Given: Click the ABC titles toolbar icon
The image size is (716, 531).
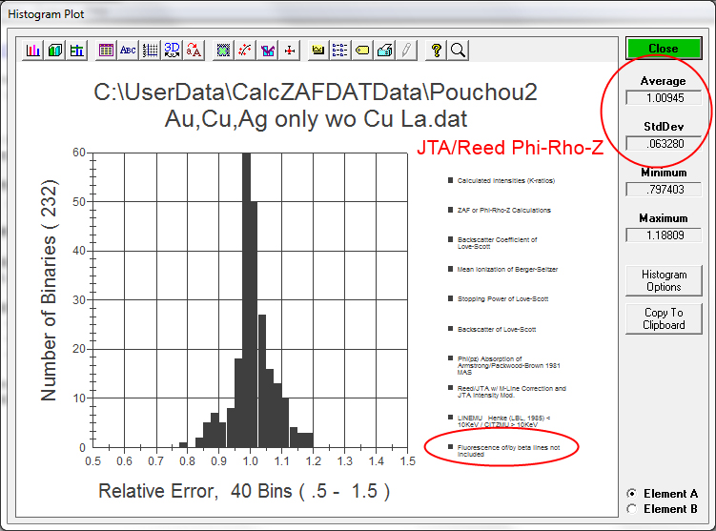Looking at the screenshot, I should [x=128, y=50].
